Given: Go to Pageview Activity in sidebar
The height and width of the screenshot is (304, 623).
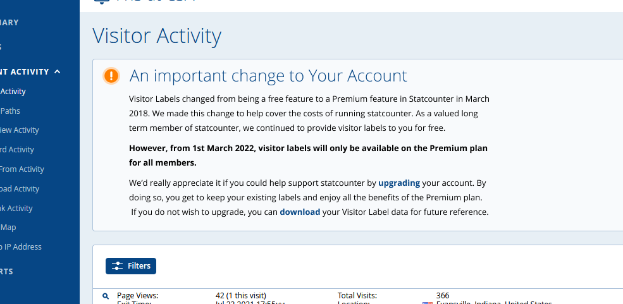Looking at the screenshot, I should pos(20,130).
